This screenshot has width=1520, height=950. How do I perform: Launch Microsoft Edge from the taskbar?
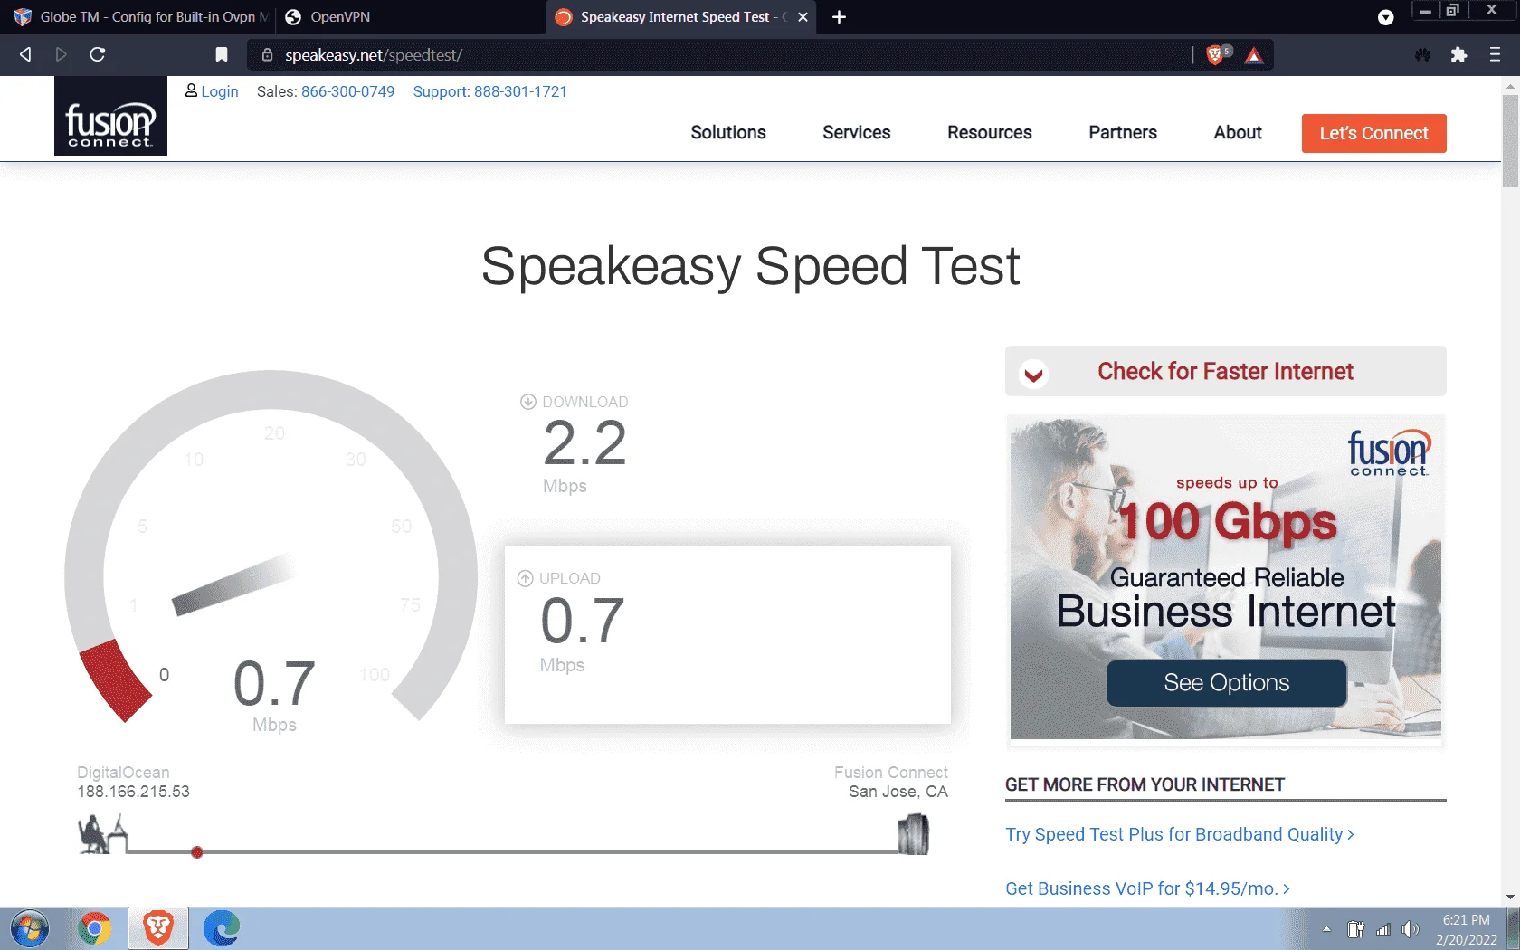pos(222,928)
